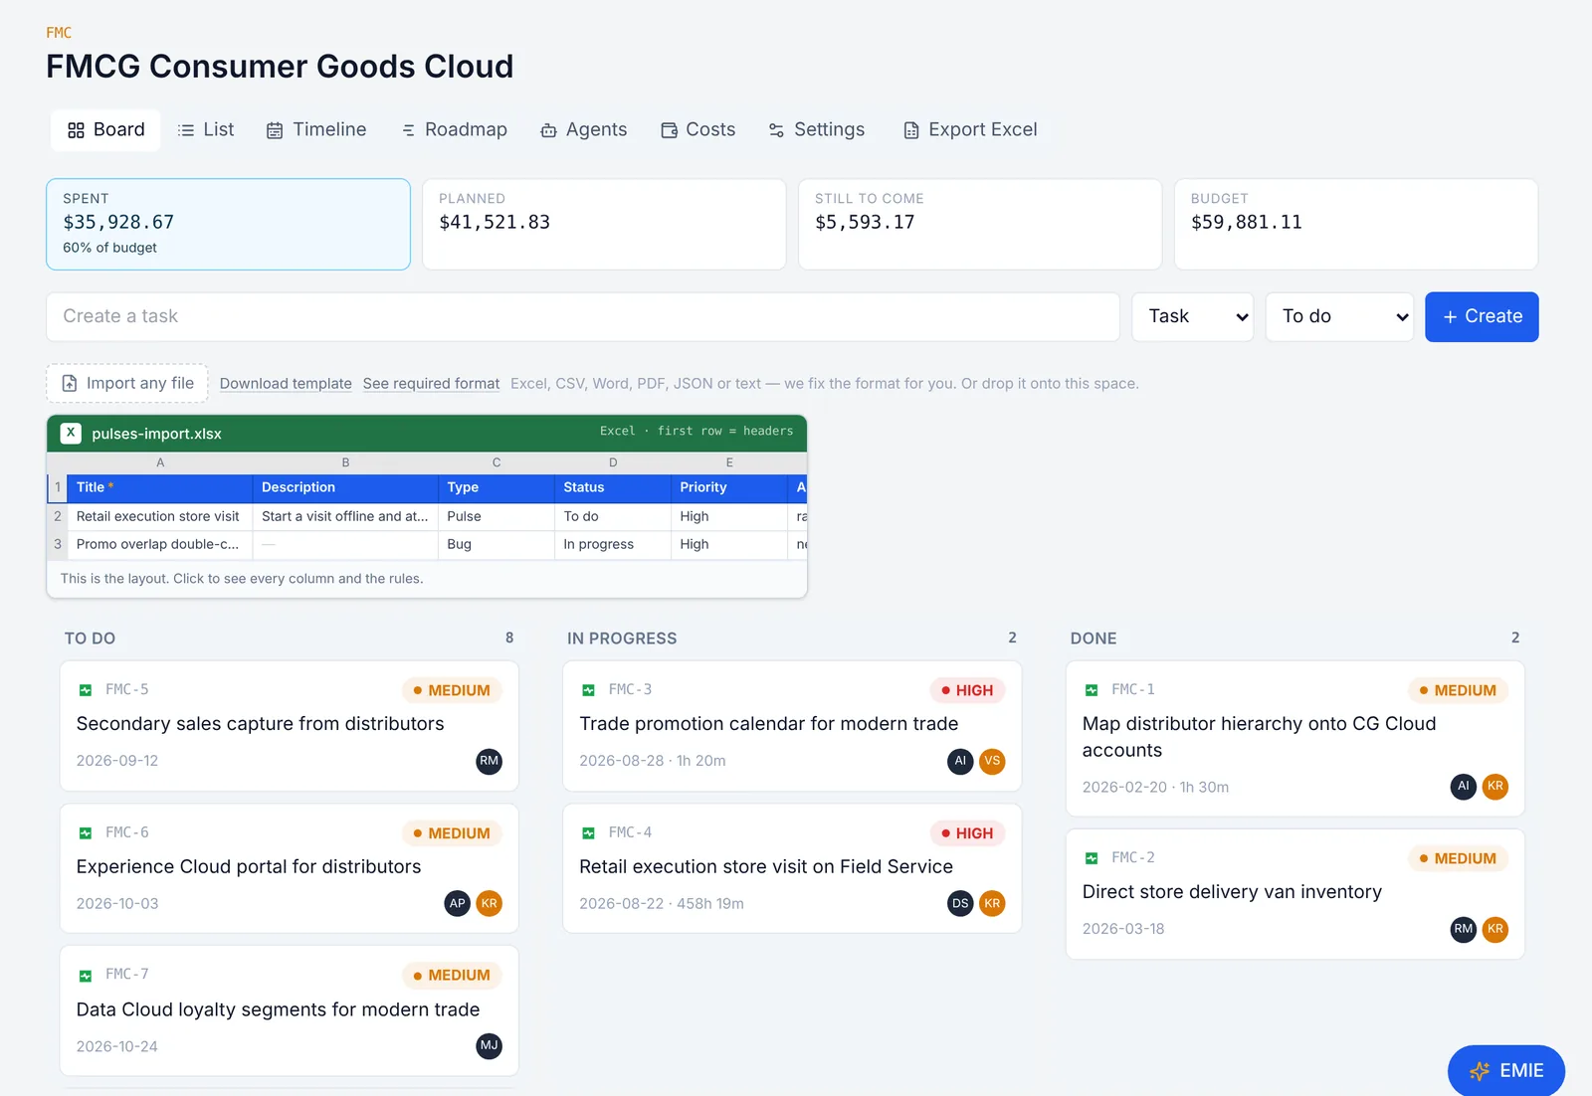This screenshot has width=1592, height=1096.
Task: Open the See required format link
Action: pos(431,384)
